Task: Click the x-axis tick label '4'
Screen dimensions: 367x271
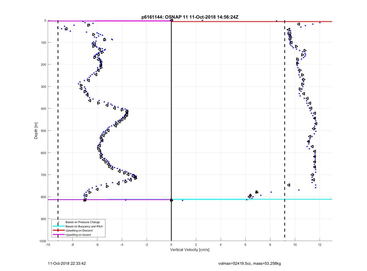Action: [221, 245]
